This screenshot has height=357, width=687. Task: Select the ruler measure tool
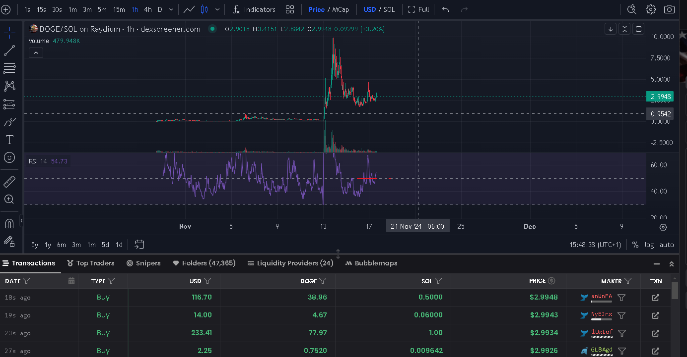9,181
